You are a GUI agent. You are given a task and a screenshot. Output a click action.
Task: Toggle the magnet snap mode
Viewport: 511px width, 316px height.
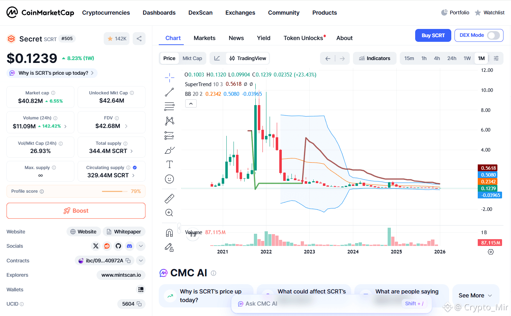(x=169, y=233)
